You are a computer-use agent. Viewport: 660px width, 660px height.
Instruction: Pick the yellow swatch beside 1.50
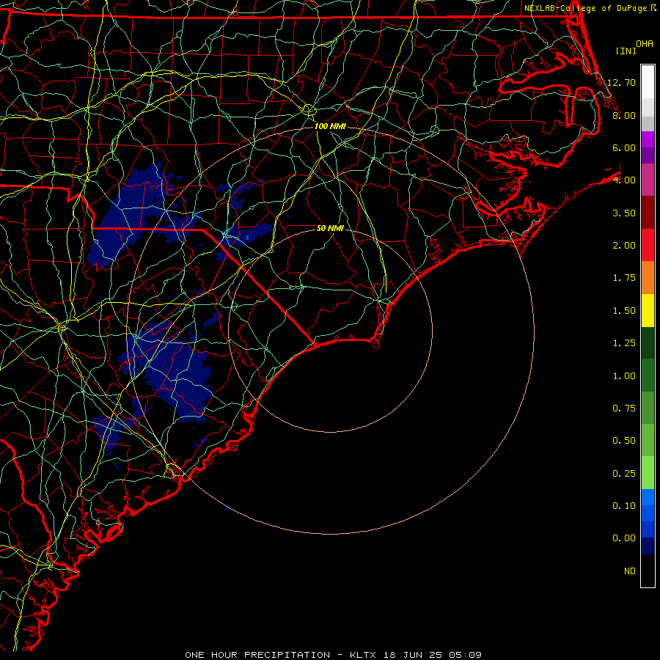[648, 310]
